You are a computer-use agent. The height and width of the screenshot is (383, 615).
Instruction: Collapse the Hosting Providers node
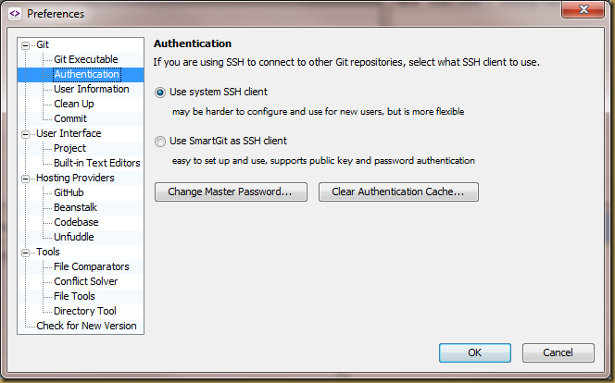pos(27,178)
